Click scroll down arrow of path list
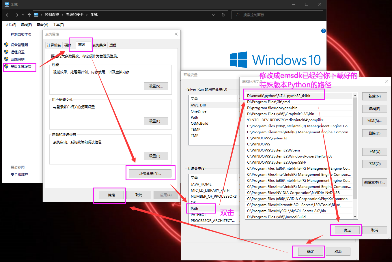 (x=355, y=217)
